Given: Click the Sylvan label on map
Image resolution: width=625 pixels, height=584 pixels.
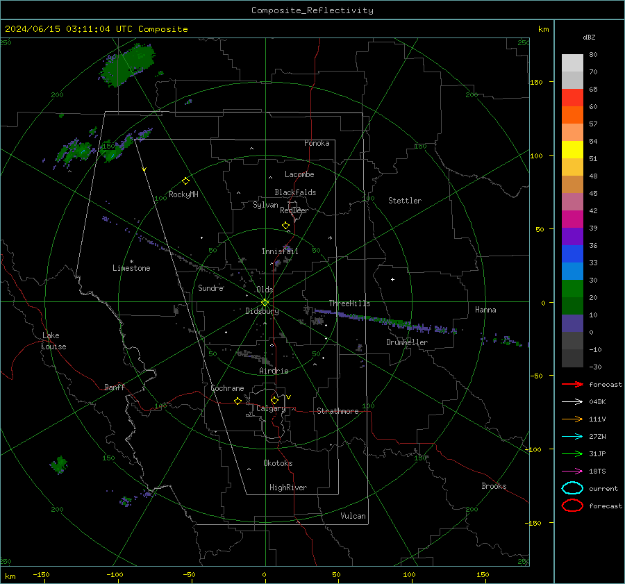Looking at the screenshot, I should 265,205.
